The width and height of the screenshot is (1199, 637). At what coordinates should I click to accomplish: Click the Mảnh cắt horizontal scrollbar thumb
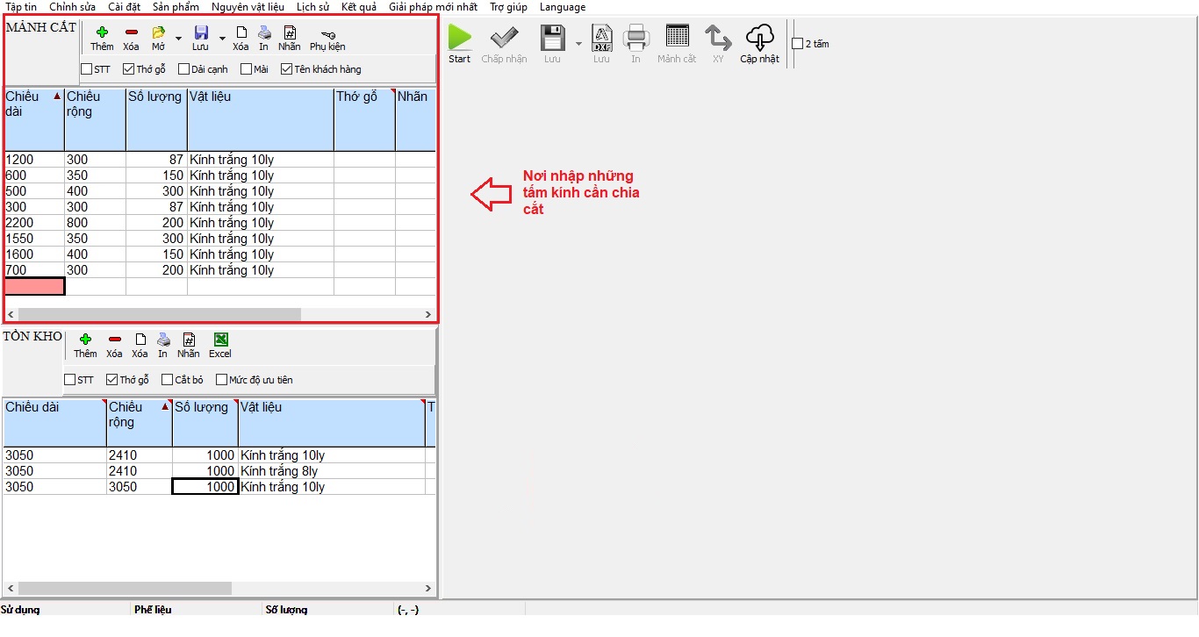pyautogui.click(x=159, y=314)
